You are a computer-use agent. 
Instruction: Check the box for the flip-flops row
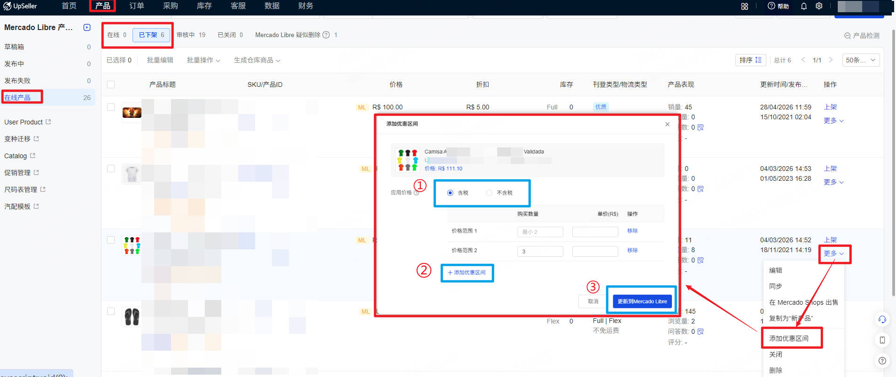[x=111, y=311]
